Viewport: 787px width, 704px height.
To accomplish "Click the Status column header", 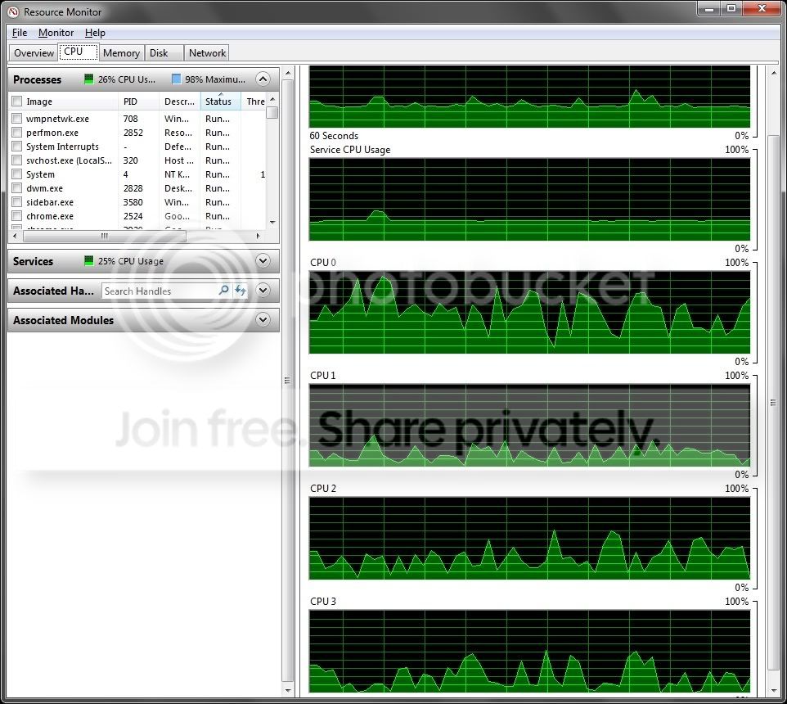I will pos(220,102).
